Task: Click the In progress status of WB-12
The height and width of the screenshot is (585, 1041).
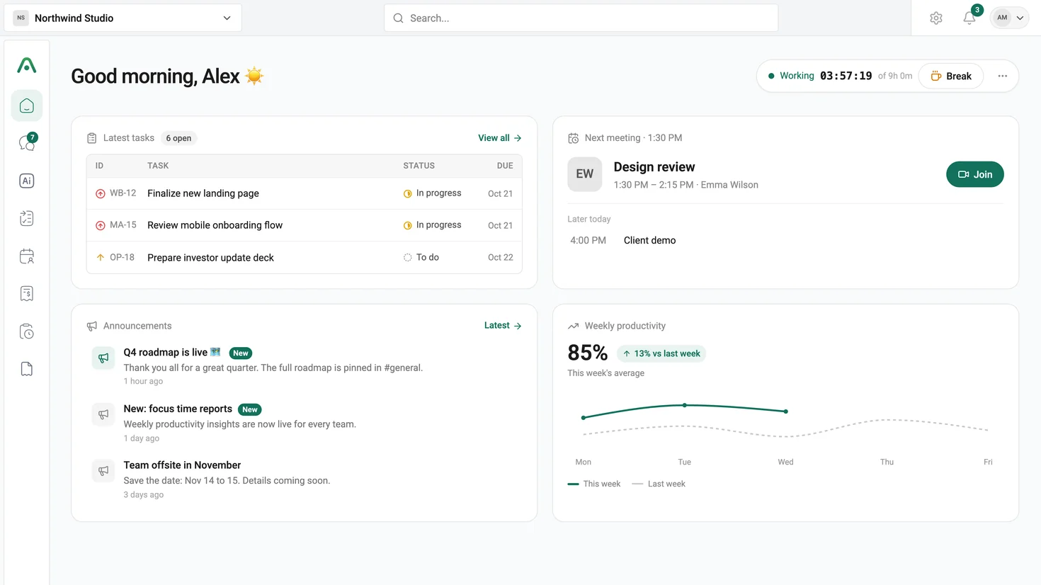Action: [433, 193]
